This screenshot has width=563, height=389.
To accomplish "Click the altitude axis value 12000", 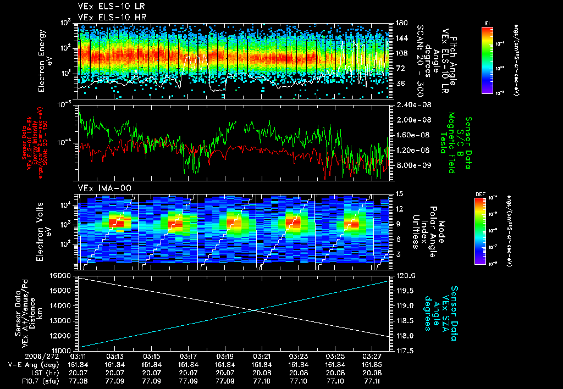I will tap(61, 336).
